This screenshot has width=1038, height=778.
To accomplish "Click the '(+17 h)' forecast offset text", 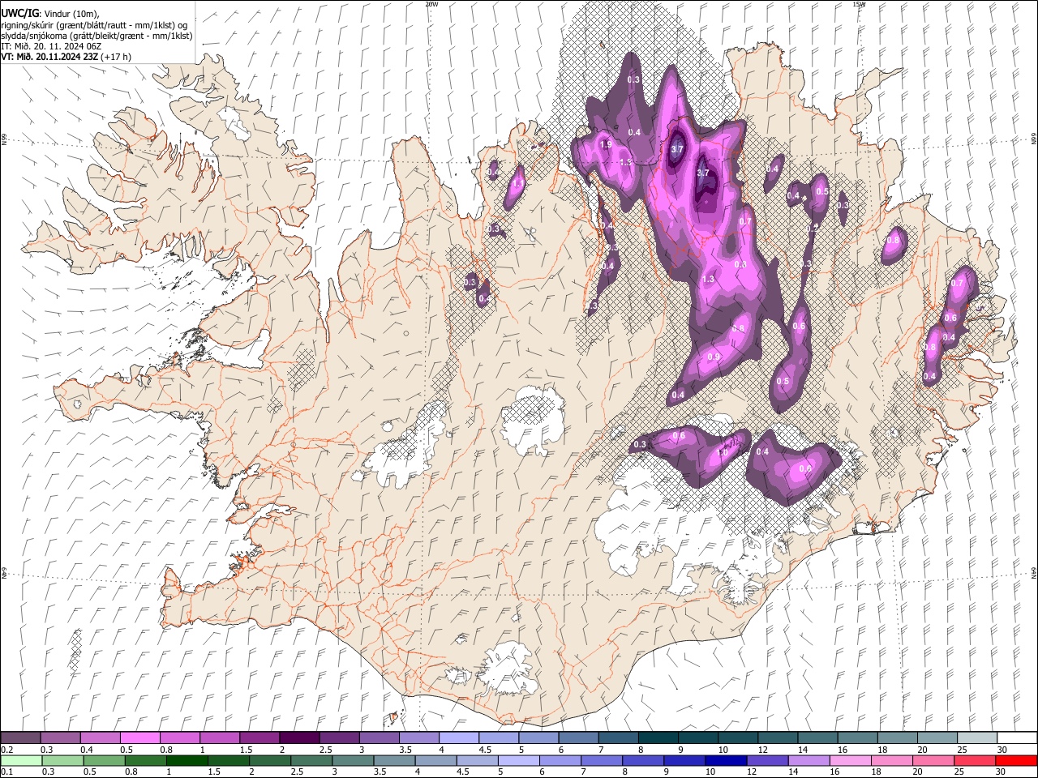I will pos(116,57).
